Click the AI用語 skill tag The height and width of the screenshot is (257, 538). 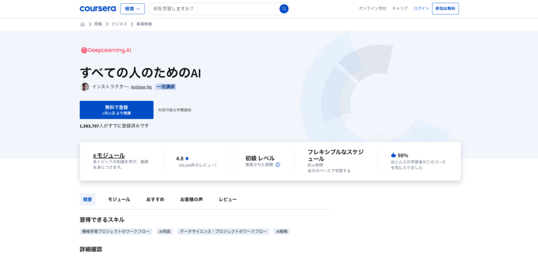tap(164, 232)
